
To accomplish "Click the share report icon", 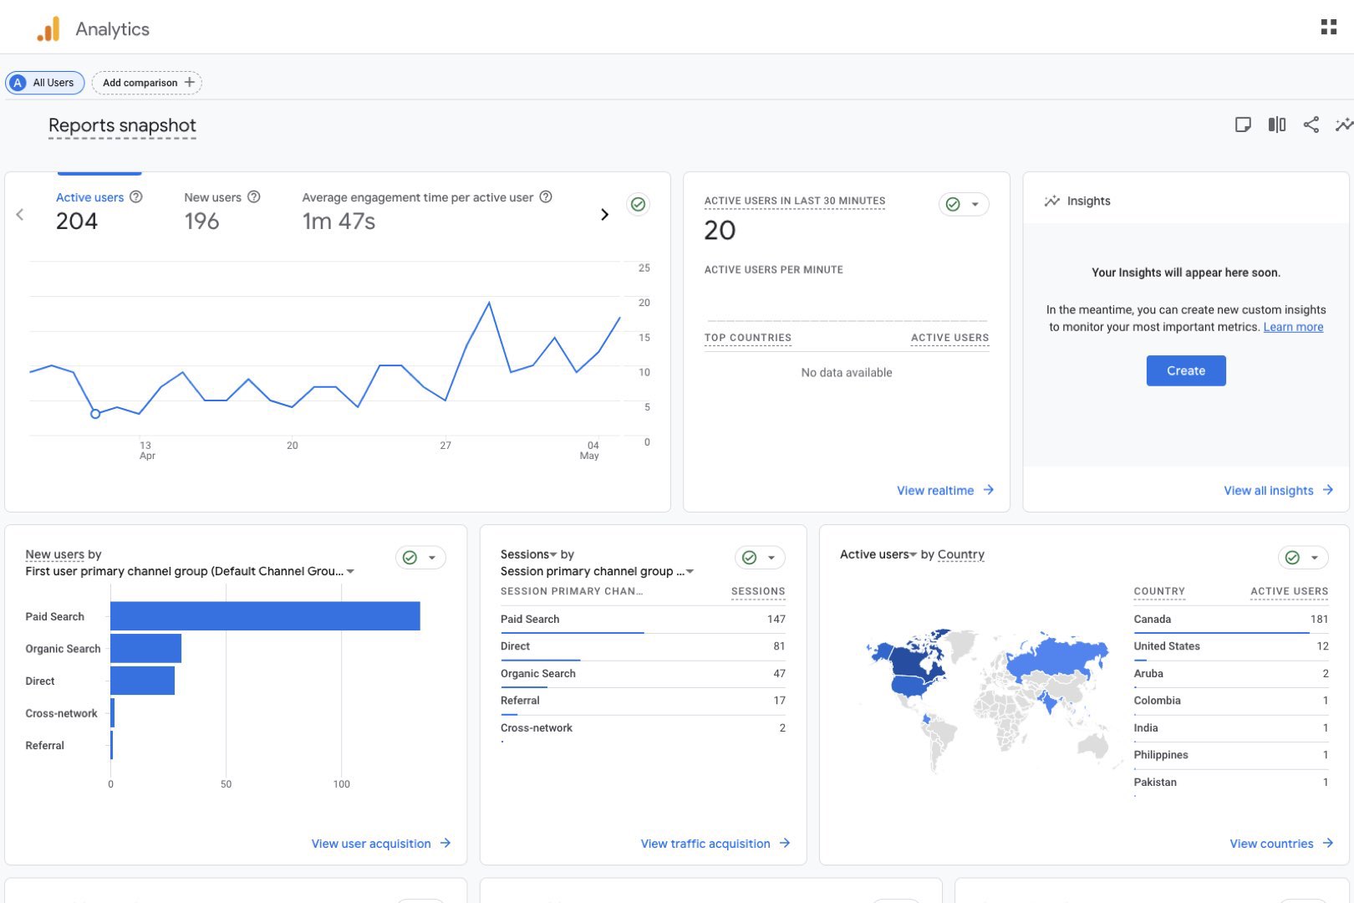I will click(x=1311, y=125).
